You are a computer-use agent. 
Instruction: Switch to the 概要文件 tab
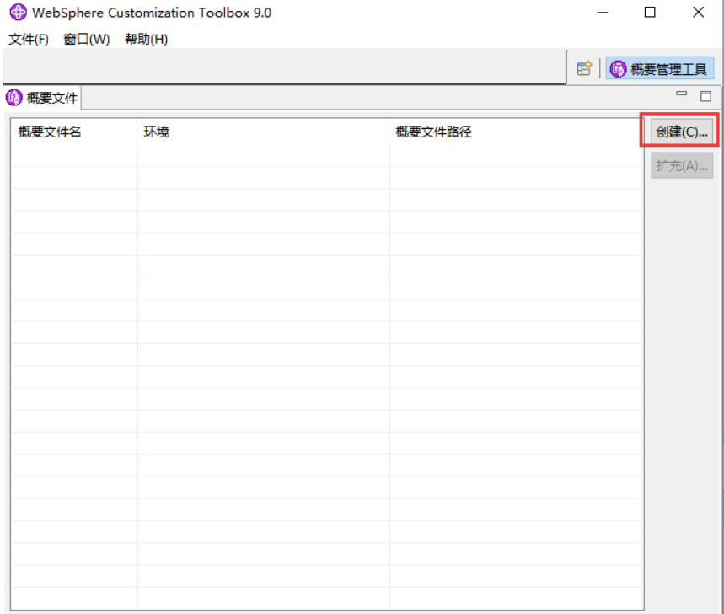[42, 98]
